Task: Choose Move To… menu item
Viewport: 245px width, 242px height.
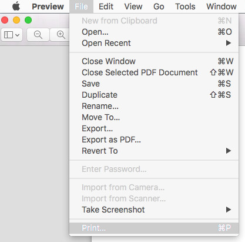Action: 154,117
